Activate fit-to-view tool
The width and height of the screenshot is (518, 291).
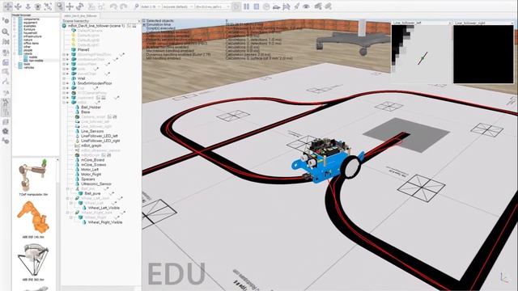coord(48,6)
